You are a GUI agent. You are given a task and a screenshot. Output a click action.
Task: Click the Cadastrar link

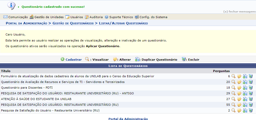(x=74, y=60)
